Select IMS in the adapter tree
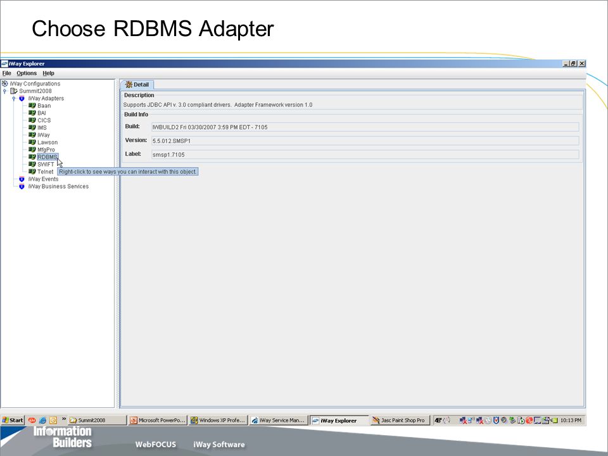This screenshot has height=456, width=608. tap(42, 128)
